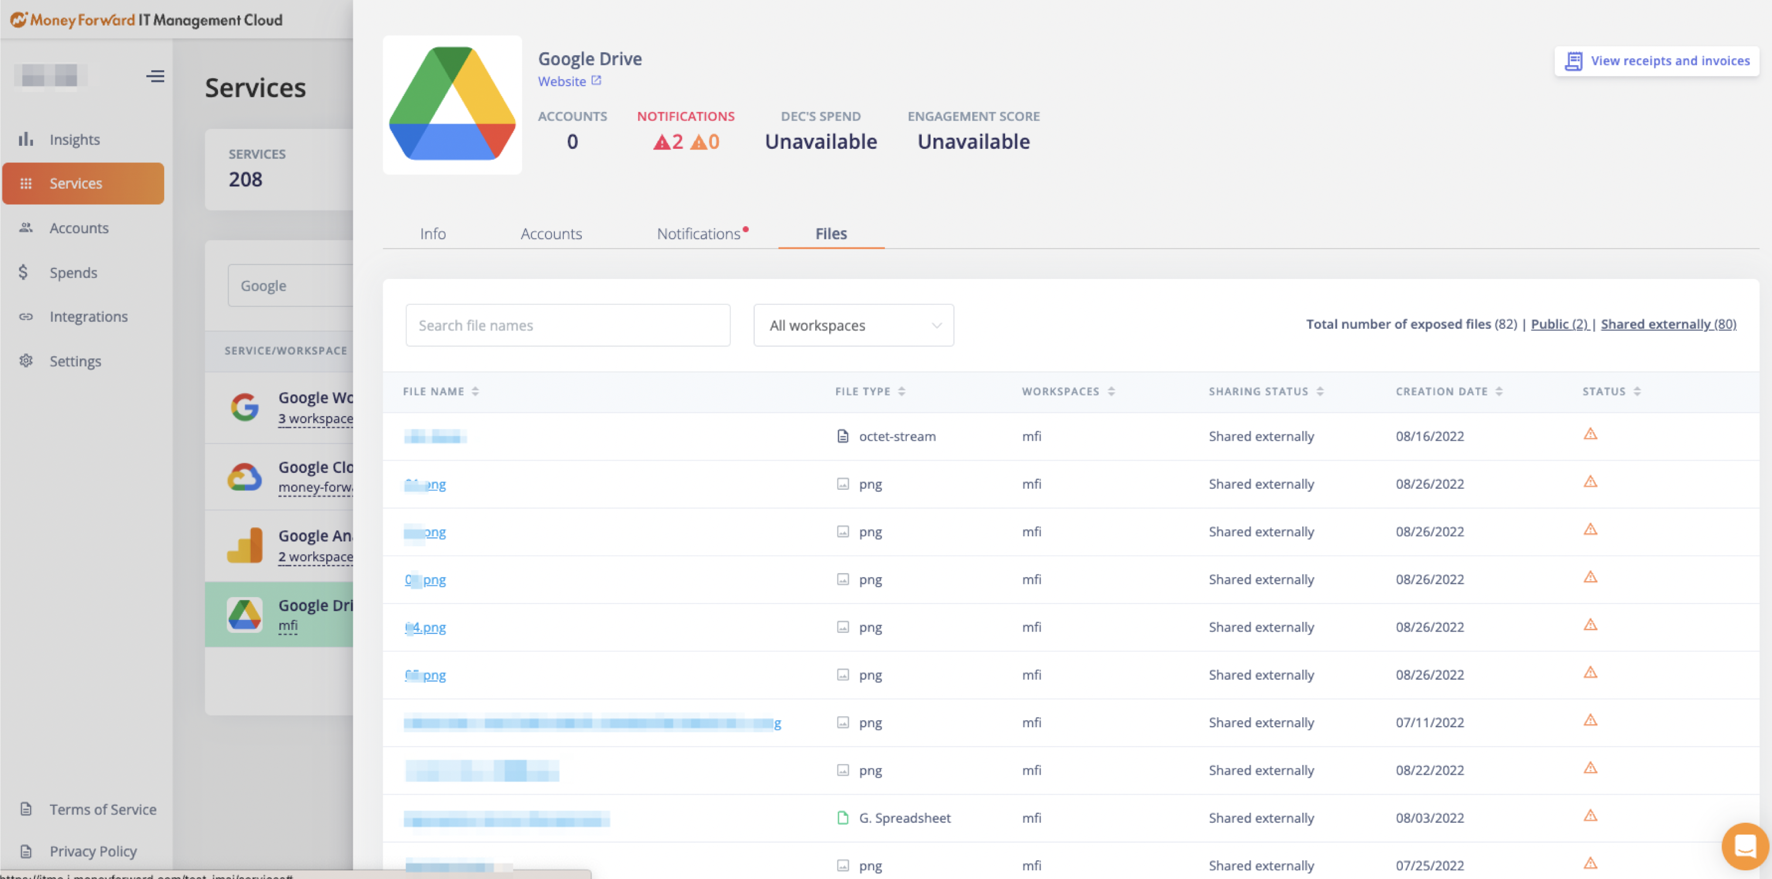Click the Google Analytics logo in services list
1772x879 pixels.
(x=245, y=545)
